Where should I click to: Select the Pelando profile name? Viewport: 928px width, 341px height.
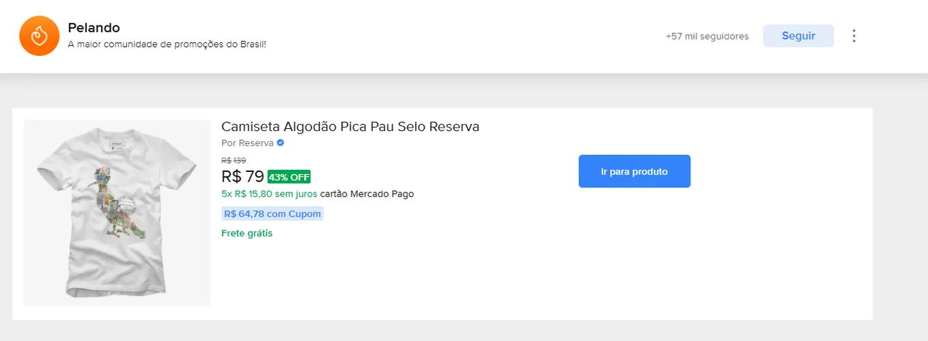pos(94,28)
